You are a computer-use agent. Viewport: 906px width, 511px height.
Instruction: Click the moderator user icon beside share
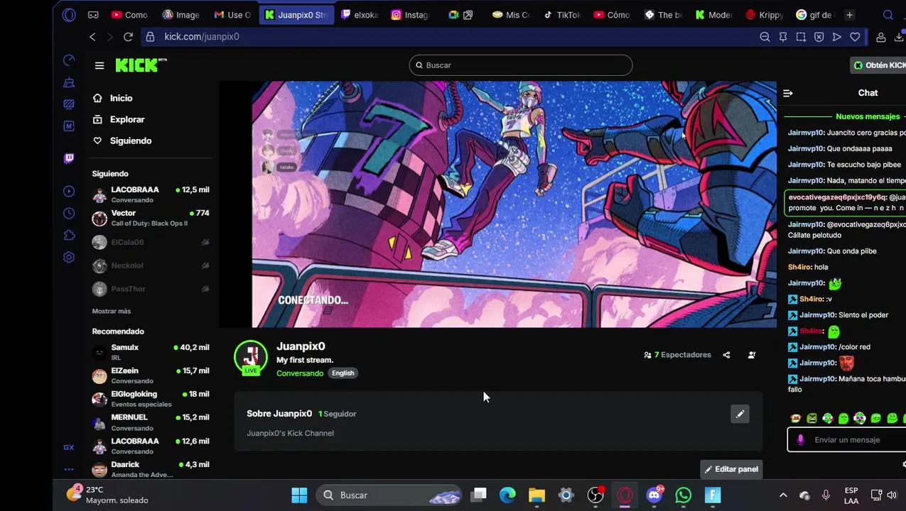pyautogui.click(x=752, y=355)
